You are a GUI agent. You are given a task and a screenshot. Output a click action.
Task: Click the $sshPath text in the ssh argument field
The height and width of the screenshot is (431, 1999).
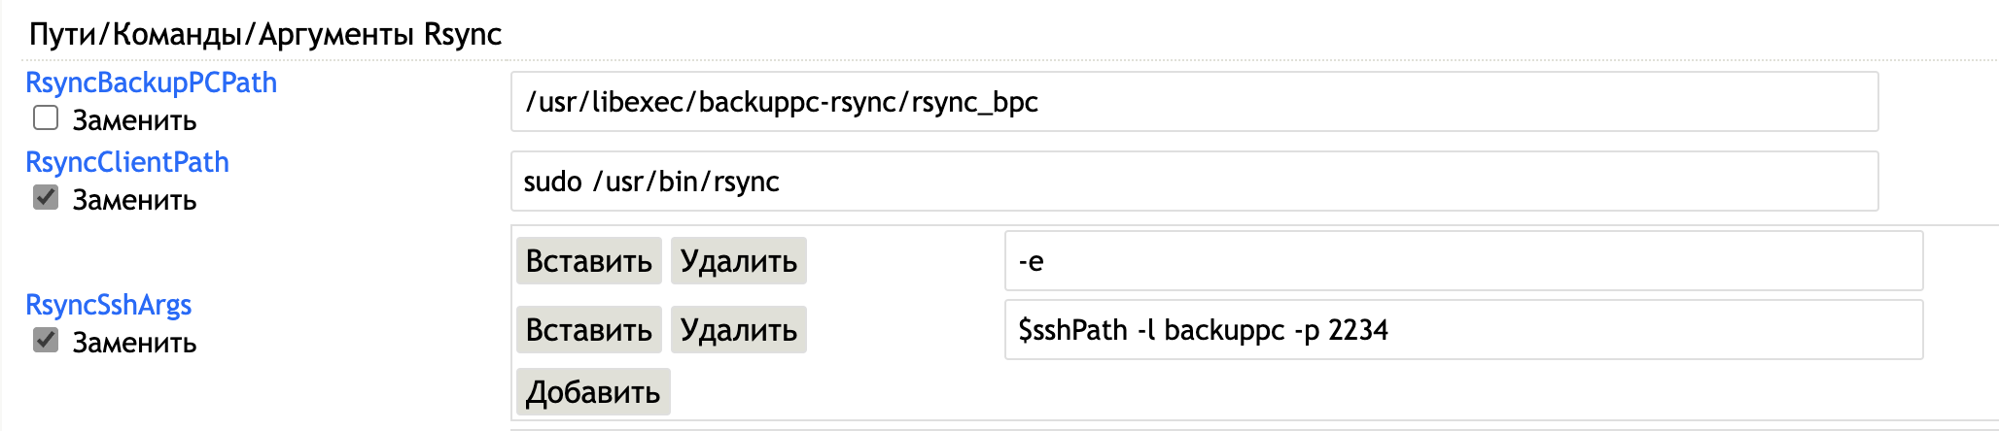1072,330
